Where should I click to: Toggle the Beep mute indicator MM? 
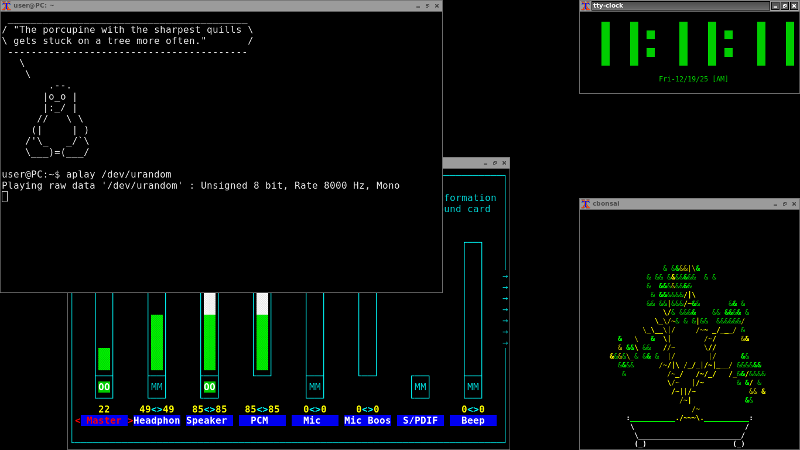click(473, 387)
